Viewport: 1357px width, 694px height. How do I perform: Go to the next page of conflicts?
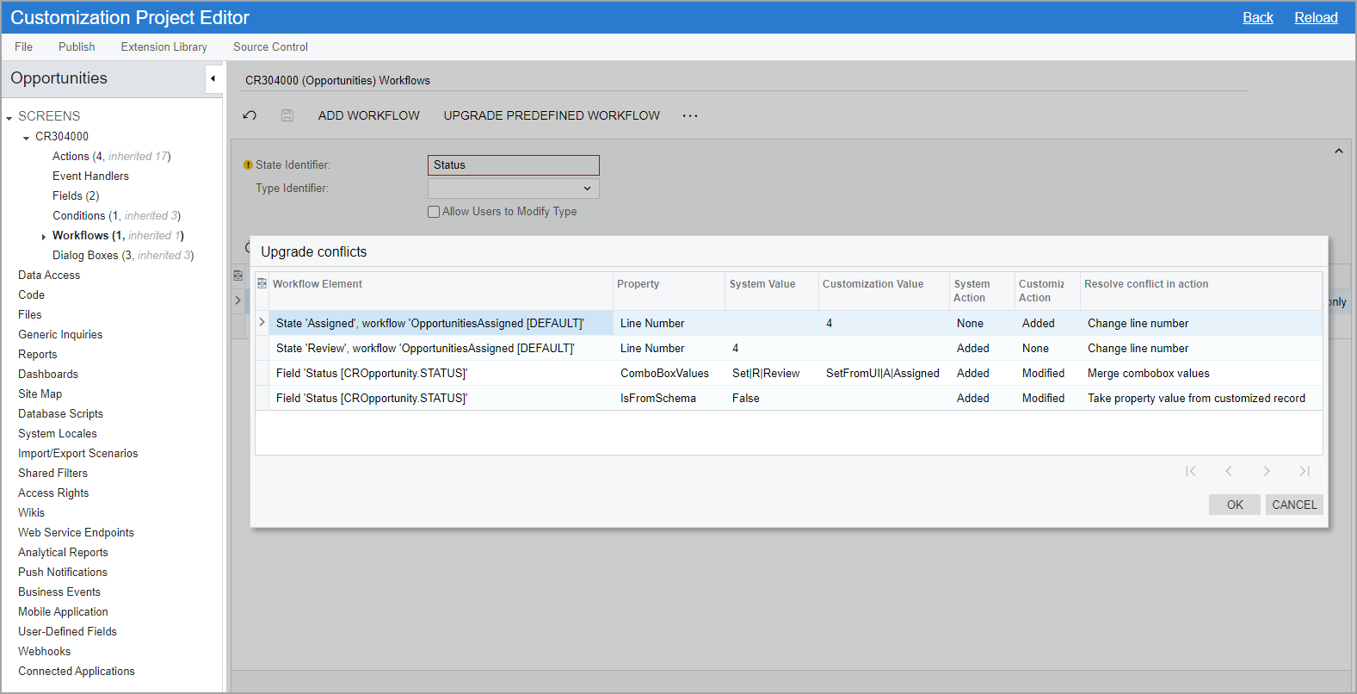point(1267,471)
